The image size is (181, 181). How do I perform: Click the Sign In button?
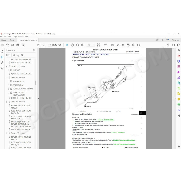175,40
